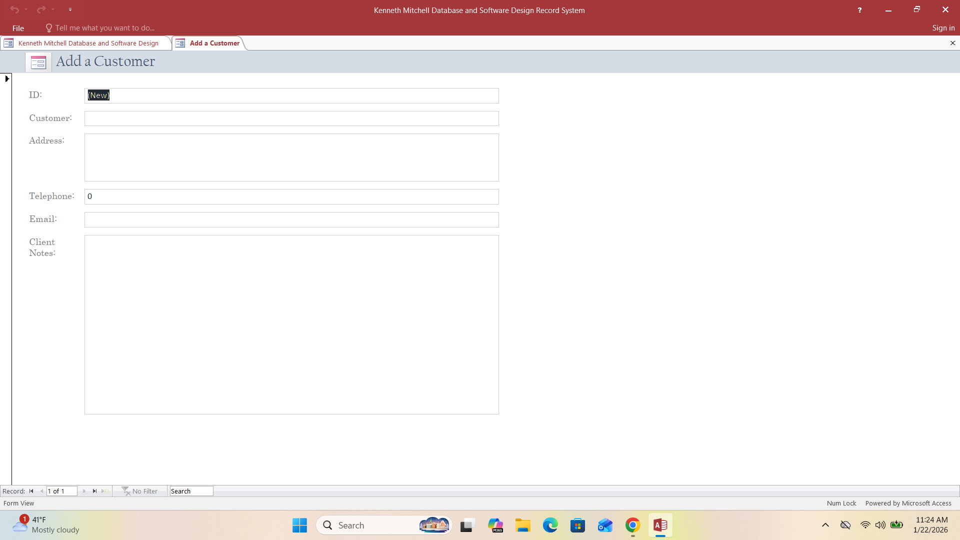Viewport: 960px width, 540px height.
Task: Click the previous record arrow icon
Action: 42,491
